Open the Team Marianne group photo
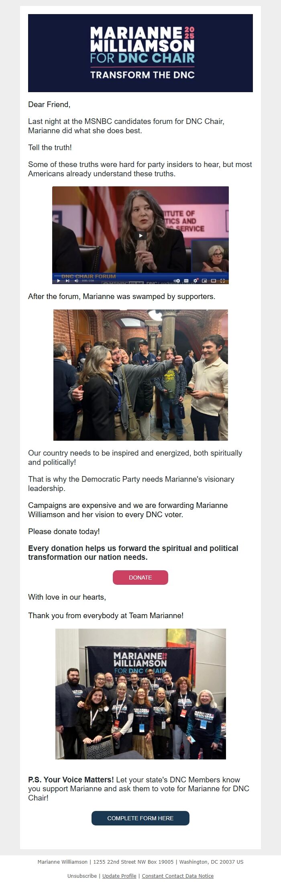 (x=140, y=694)
